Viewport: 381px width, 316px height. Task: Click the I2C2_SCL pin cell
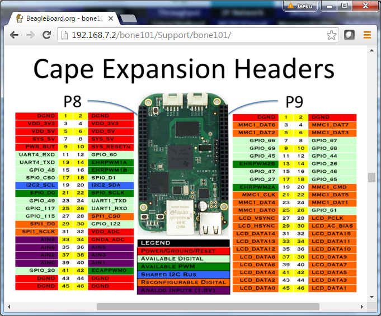[x=37, y=185]
